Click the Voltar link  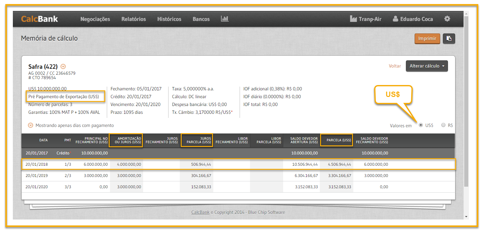coord(395,66)
